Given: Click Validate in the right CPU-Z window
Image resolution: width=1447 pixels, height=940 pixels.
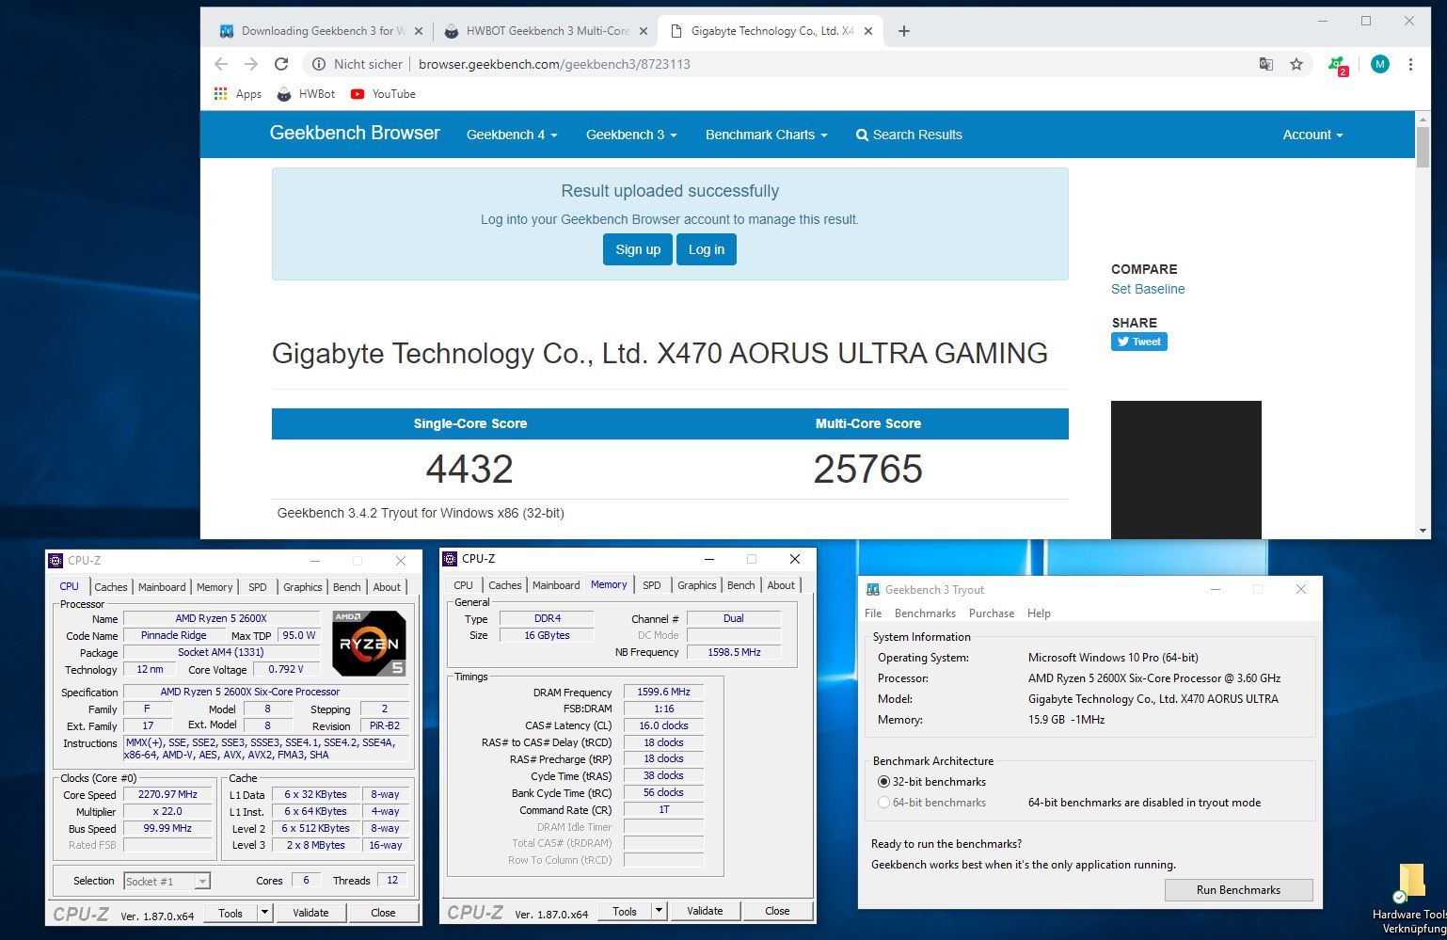Looking at the screenshot, I should pos(705,911).
